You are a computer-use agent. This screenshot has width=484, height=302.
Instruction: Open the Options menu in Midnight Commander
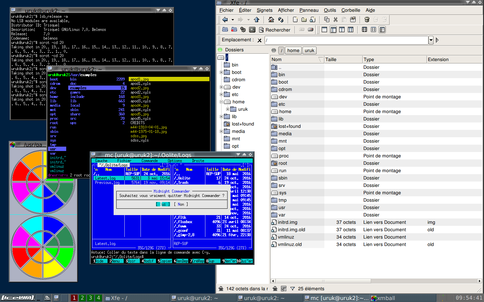[175, 161]
